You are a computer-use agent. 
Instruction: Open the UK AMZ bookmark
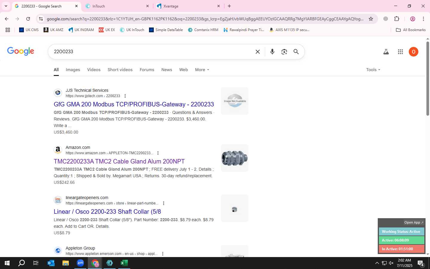tap(53, 30)
